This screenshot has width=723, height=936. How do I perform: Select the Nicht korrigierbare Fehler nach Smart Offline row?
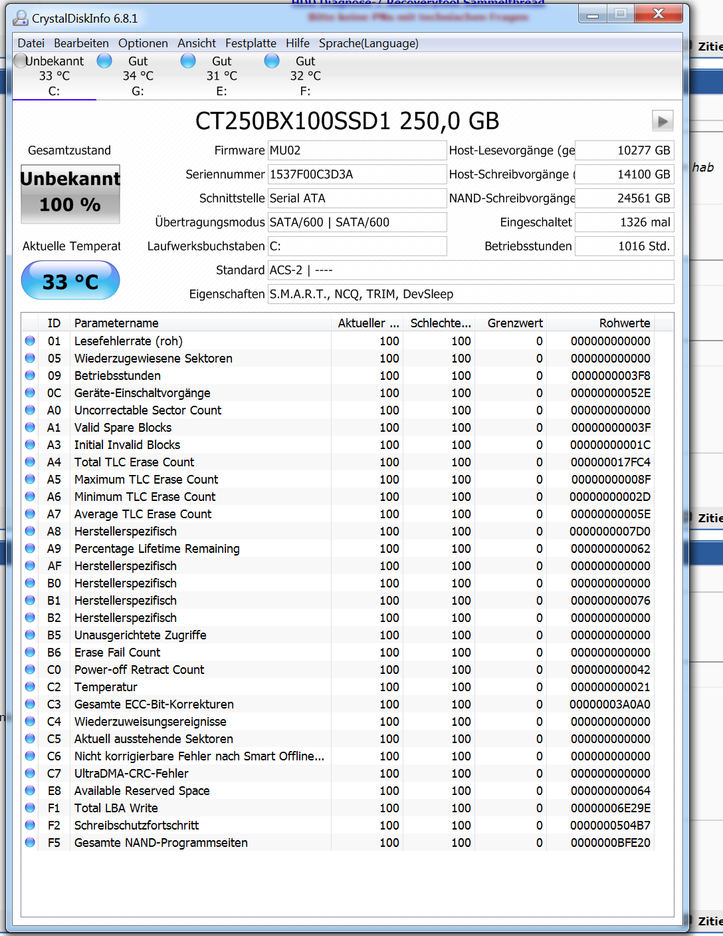(338, 756)
